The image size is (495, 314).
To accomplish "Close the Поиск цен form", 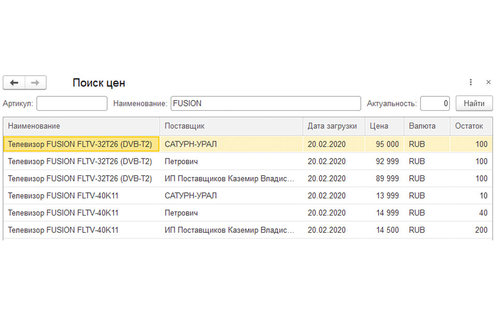I will (x=488, y=82).
